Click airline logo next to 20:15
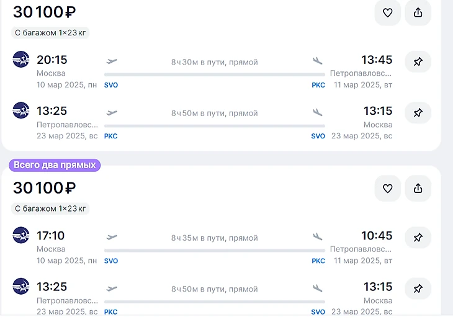This screenshot has height=322, width=453. pyautogui.click(x=21, y=60)
